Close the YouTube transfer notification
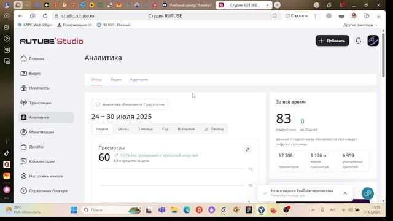Screen dimensions: 393x221 pos(345,193)
